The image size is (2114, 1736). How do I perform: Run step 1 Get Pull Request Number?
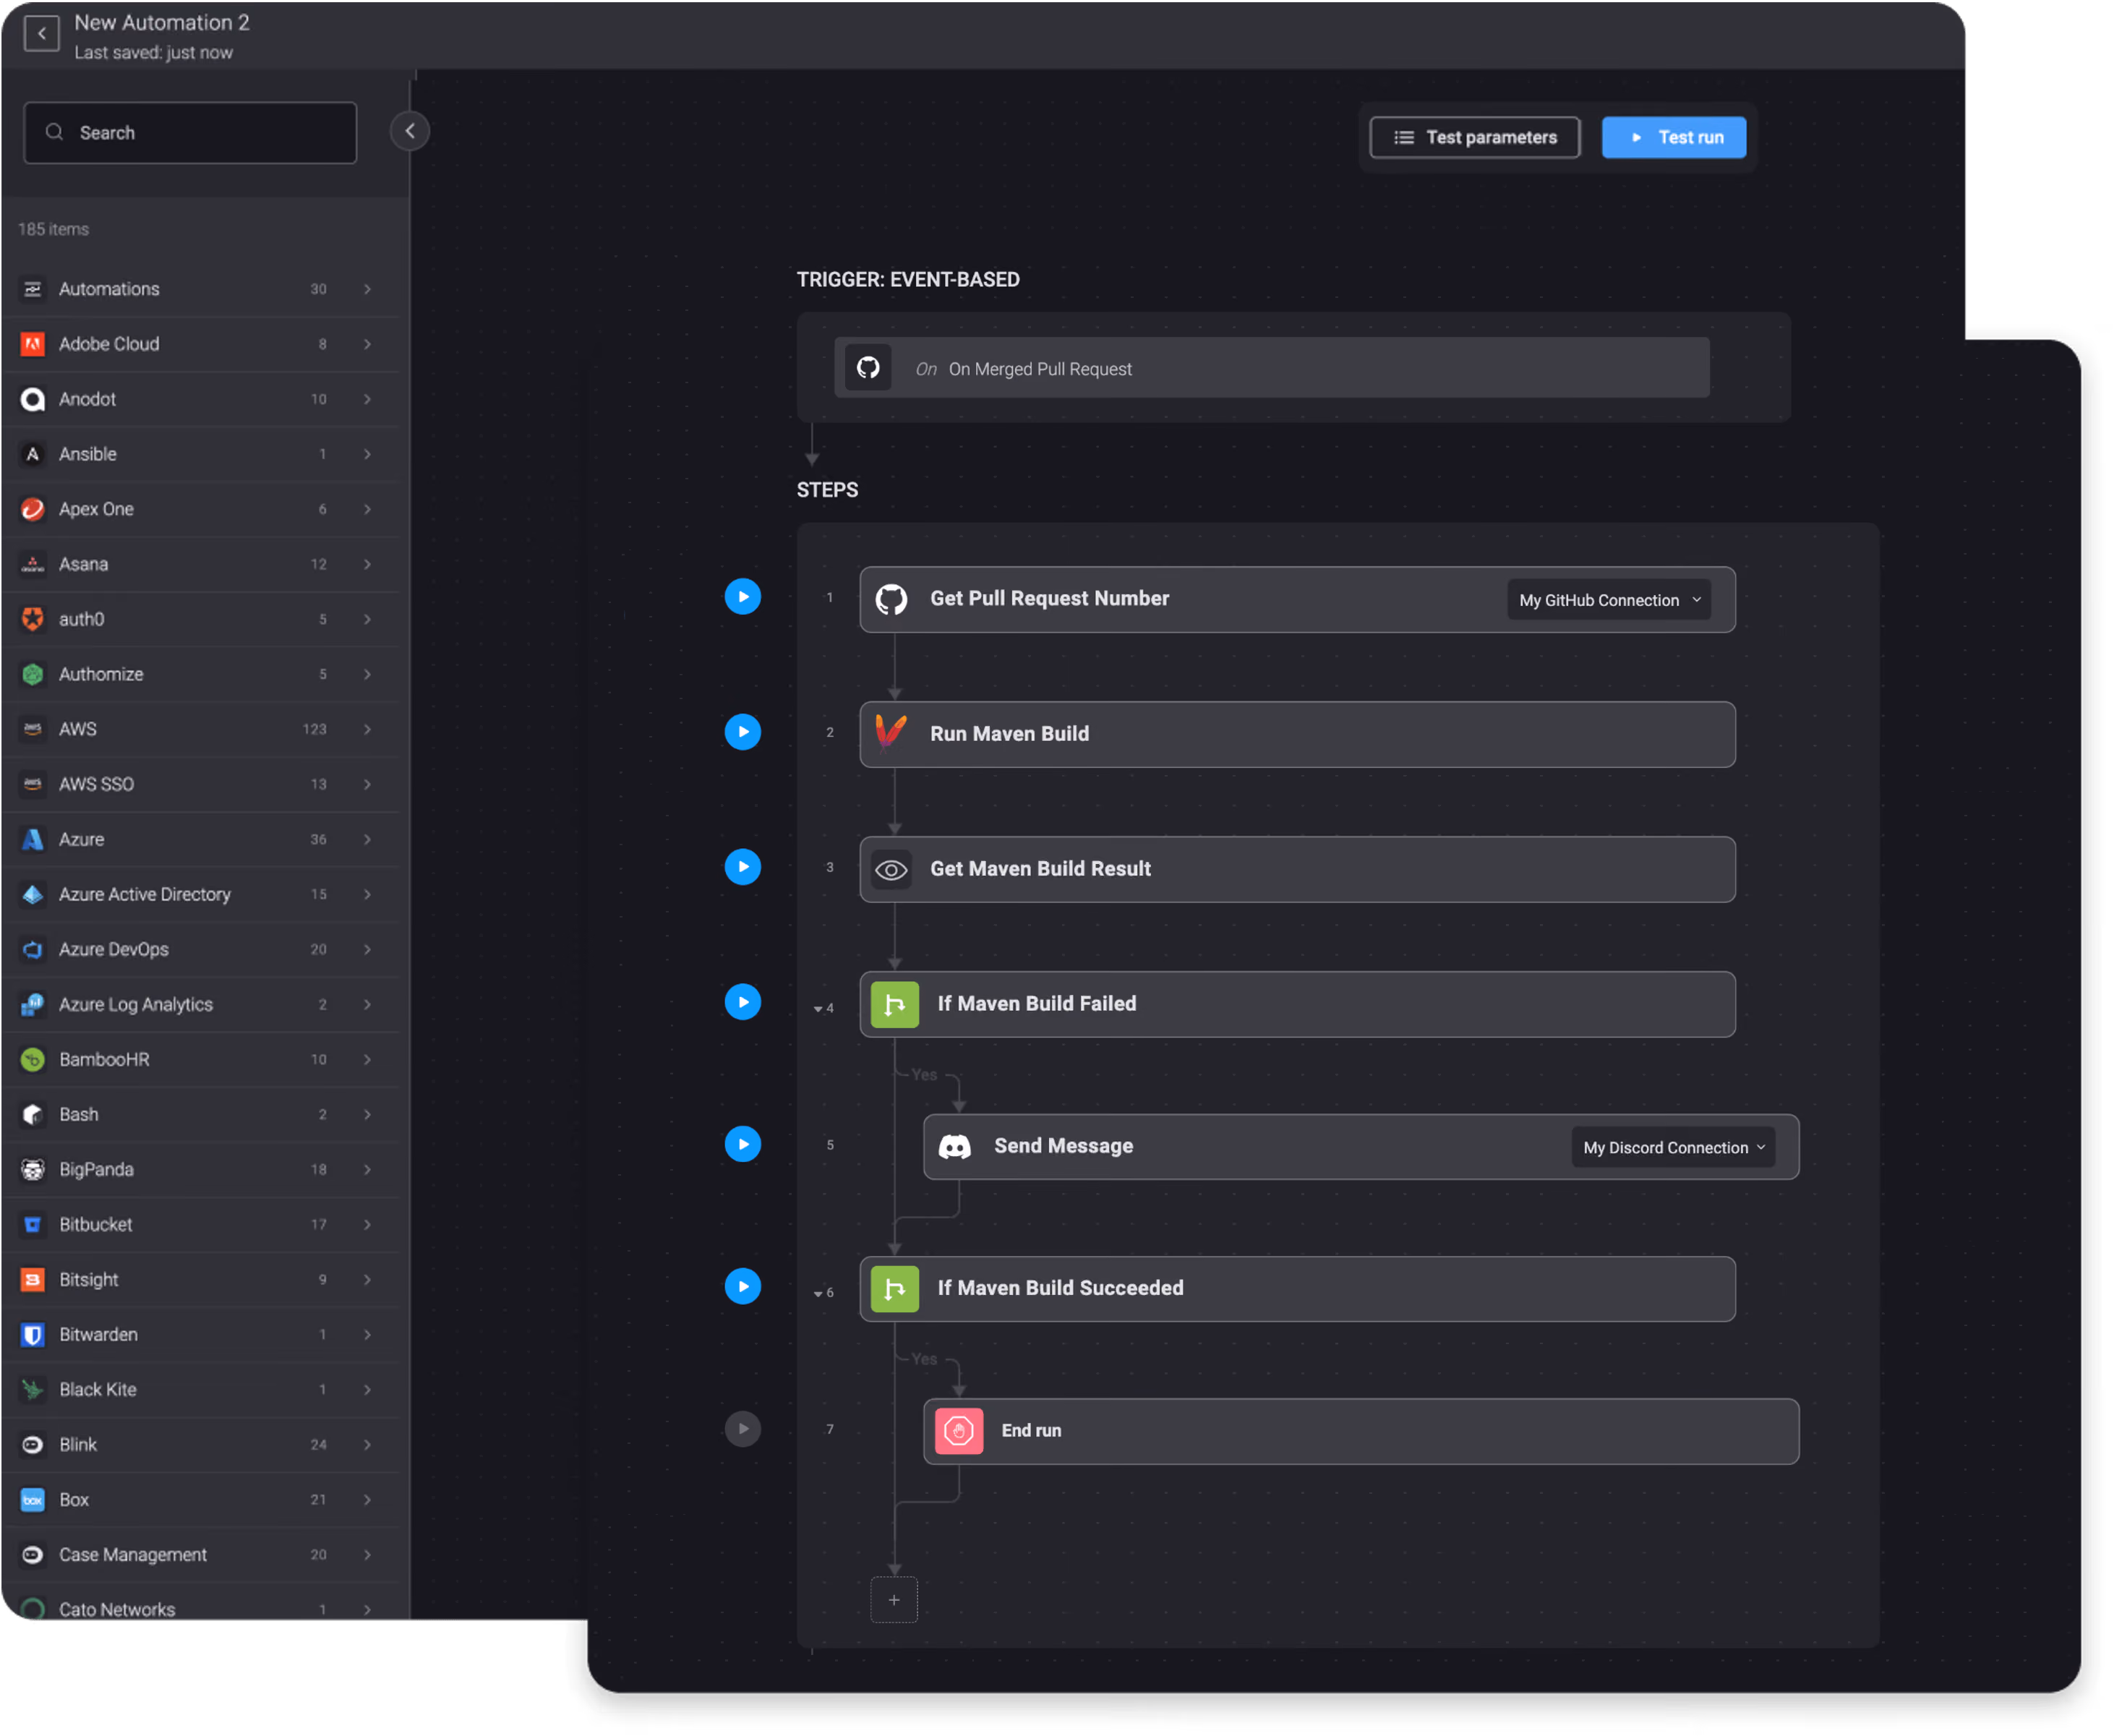(742, 597)
